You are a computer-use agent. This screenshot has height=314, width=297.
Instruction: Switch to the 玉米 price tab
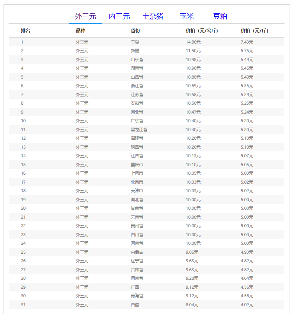tap(186, 16)
